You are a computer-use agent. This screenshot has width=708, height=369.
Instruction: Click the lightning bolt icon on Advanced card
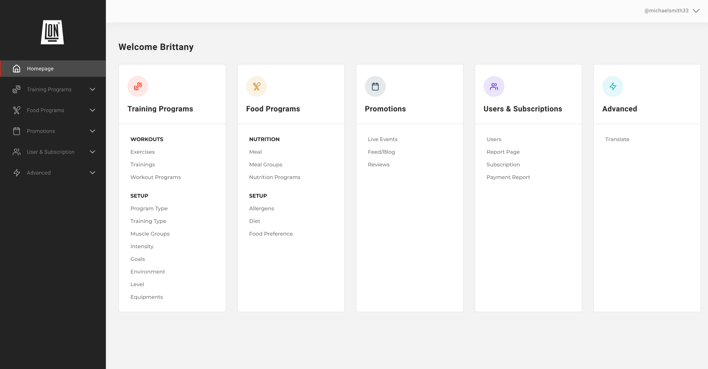612,86
